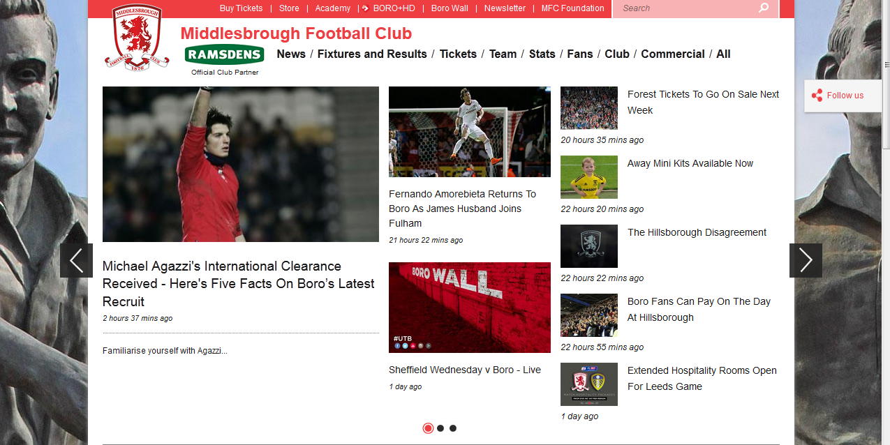890x445 pixels.
Task: Click the search magnifier icon
Action: pyautogui.click(x=764, y=8)
